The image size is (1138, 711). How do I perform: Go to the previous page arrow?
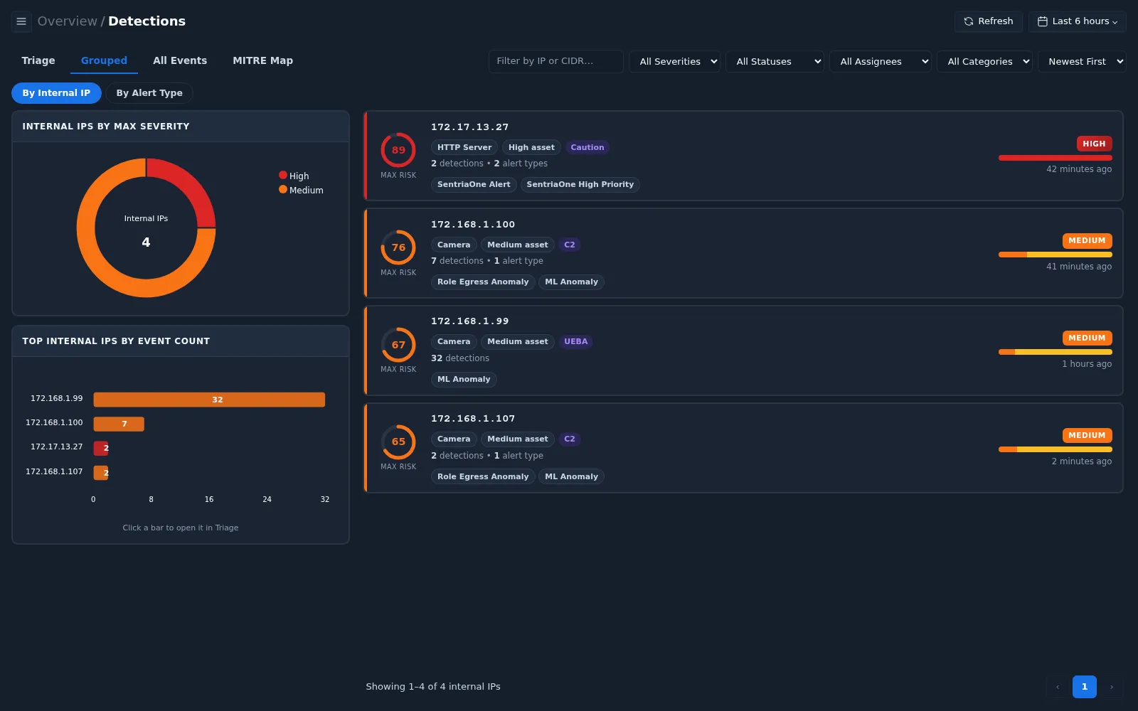click(x=1058, y=687)
